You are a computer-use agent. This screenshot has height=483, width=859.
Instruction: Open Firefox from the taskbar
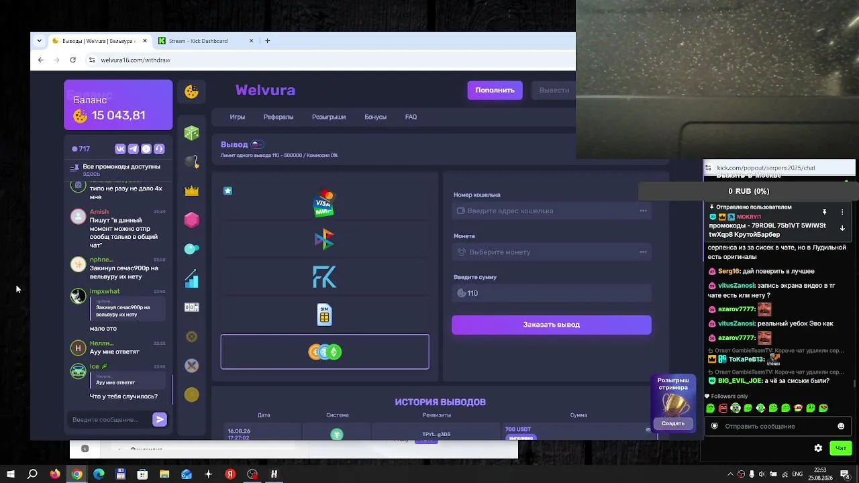[x=54, y=474]
